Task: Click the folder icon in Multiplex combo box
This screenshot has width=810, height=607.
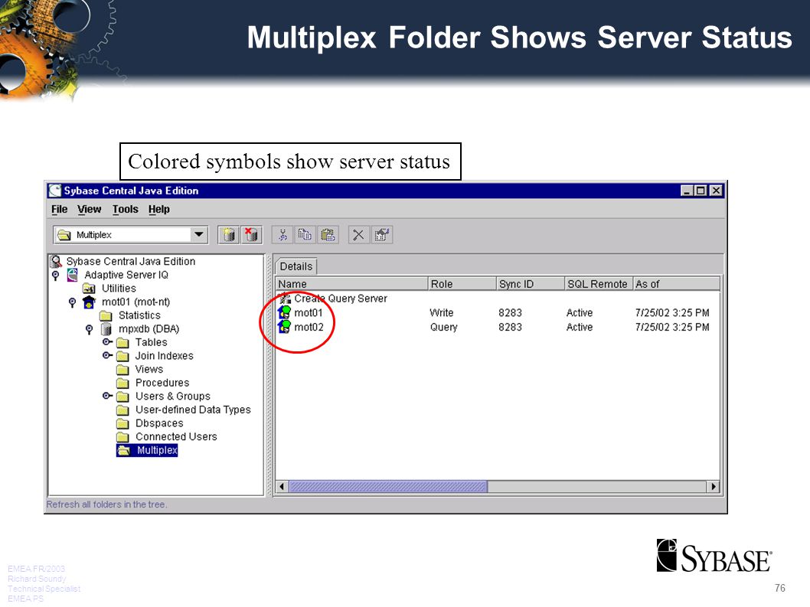Action: [64, 235]
